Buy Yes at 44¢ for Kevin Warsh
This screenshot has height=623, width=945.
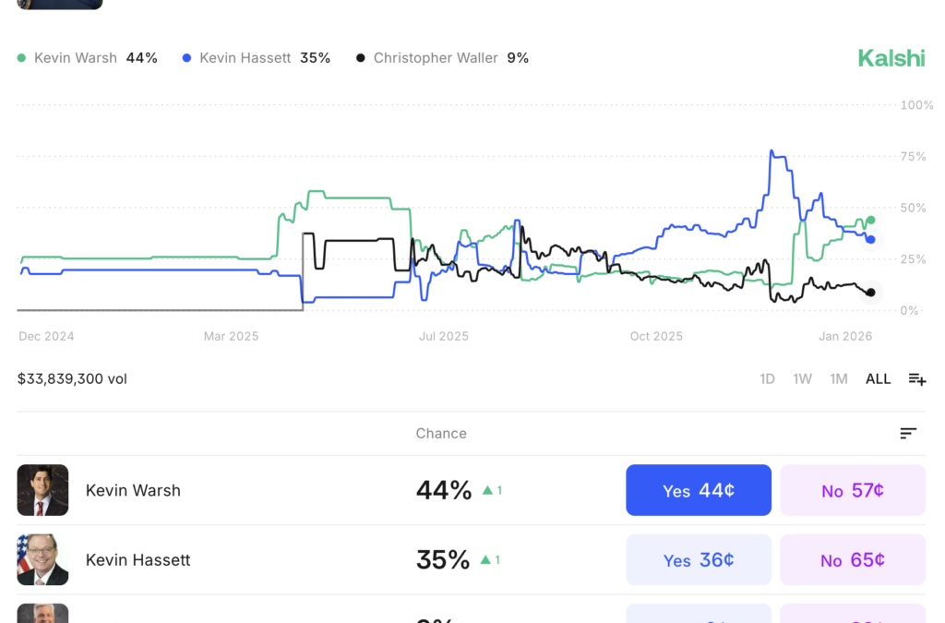(x=698, y=490)
